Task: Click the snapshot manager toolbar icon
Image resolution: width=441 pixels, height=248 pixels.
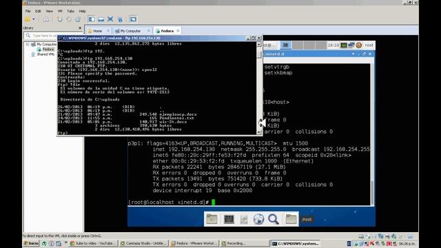Action: (x=78, y=19)
